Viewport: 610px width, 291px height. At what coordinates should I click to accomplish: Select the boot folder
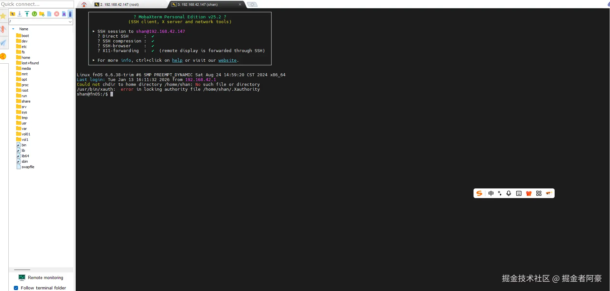23,36
